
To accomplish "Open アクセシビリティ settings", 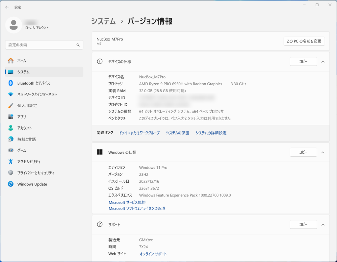I will [44, 161].
